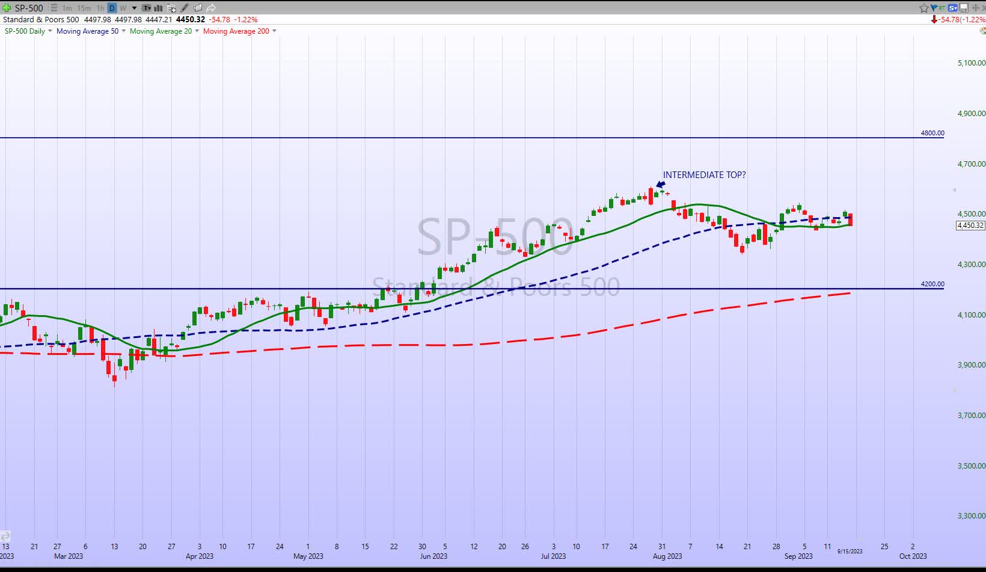
Task: Click the save floppy disk icon
Action: [x=964, y=8]
